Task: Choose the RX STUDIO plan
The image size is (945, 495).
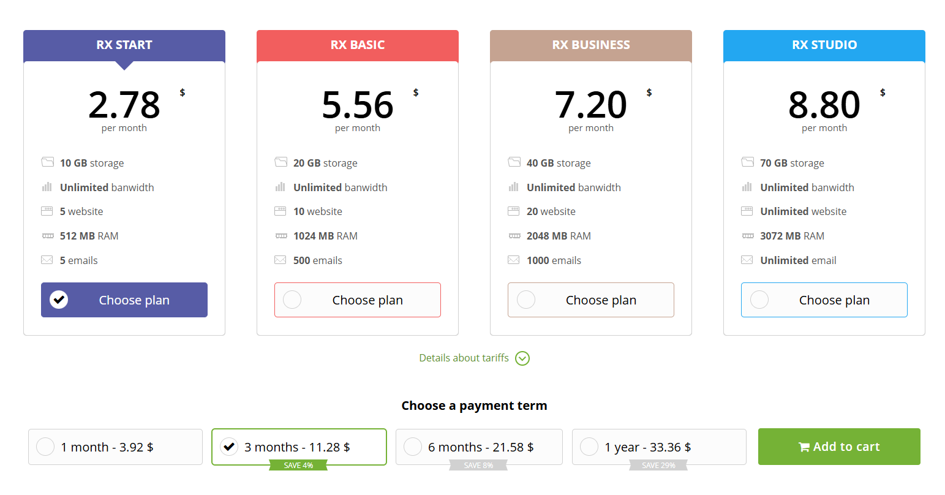Action: 824,300
